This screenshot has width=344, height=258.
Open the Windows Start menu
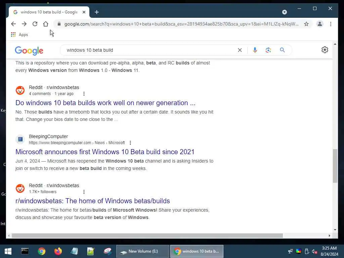click(x=8, y=251)
